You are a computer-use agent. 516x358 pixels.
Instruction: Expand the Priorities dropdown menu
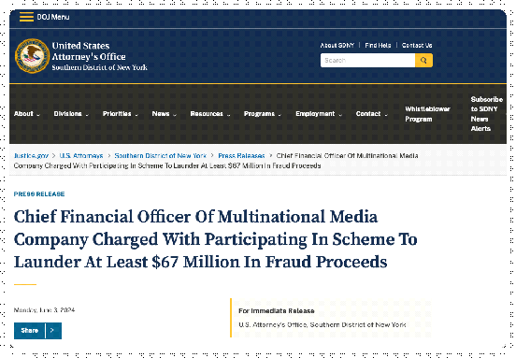pos(120,114)
